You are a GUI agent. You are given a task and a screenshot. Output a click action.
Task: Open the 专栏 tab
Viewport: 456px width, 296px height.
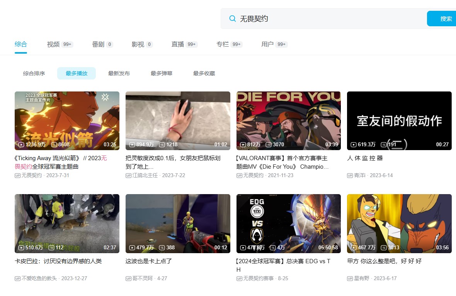230,44
